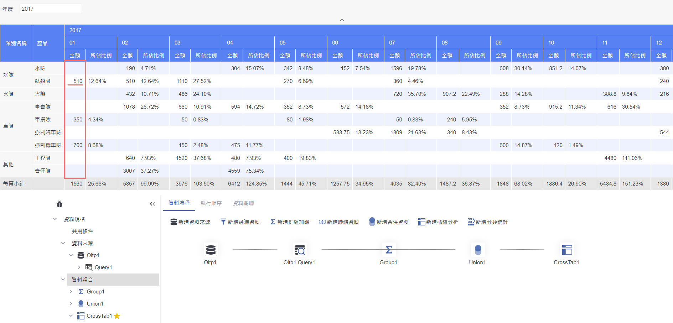673x323 pixels.
Task: Collapse the 資料規格 tree node
Action: coord(55,219)
